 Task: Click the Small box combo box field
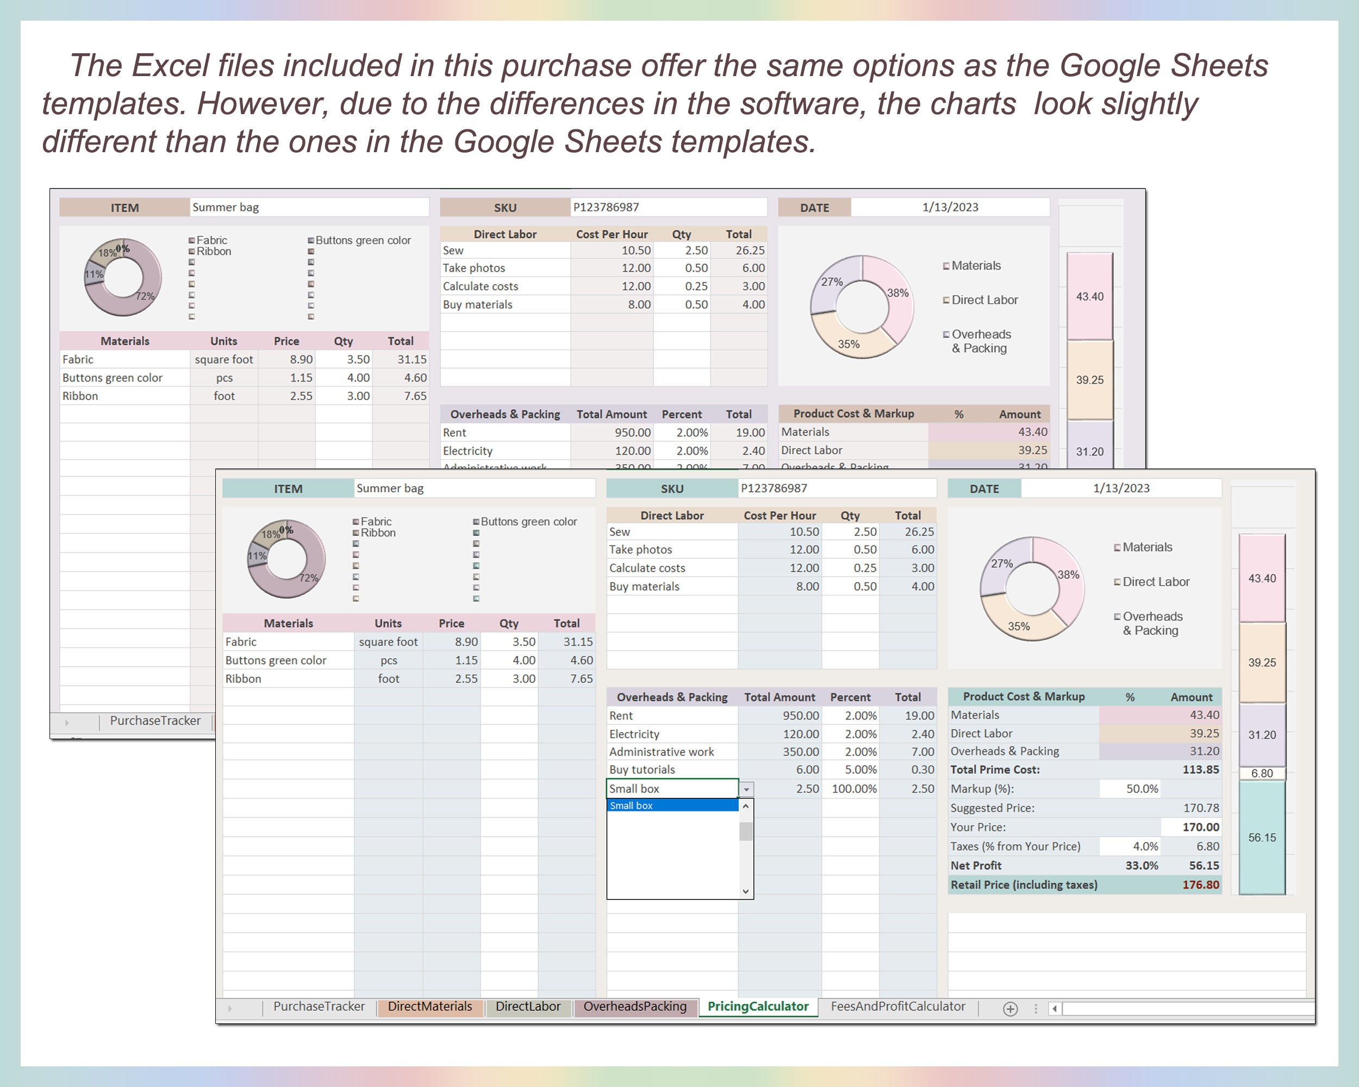(x=668, y=788)
